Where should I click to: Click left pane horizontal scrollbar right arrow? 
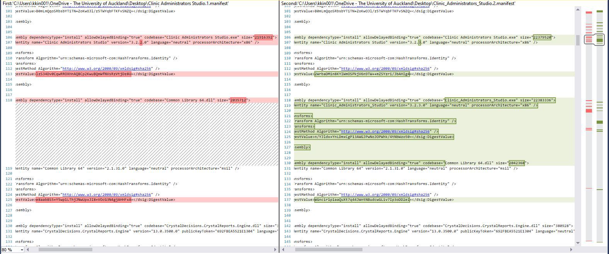[x=275, y=250]
